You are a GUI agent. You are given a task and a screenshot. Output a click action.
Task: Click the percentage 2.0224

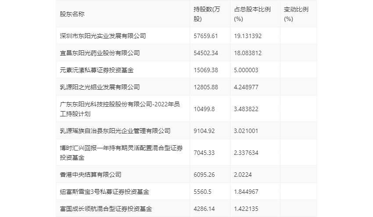point(243,175)
